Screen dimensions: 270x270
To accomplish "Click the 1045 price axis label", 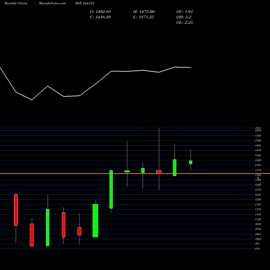I will tap(258, 234).
